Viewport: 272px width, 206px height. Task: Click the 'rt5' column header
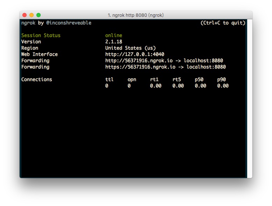(176, 79)
